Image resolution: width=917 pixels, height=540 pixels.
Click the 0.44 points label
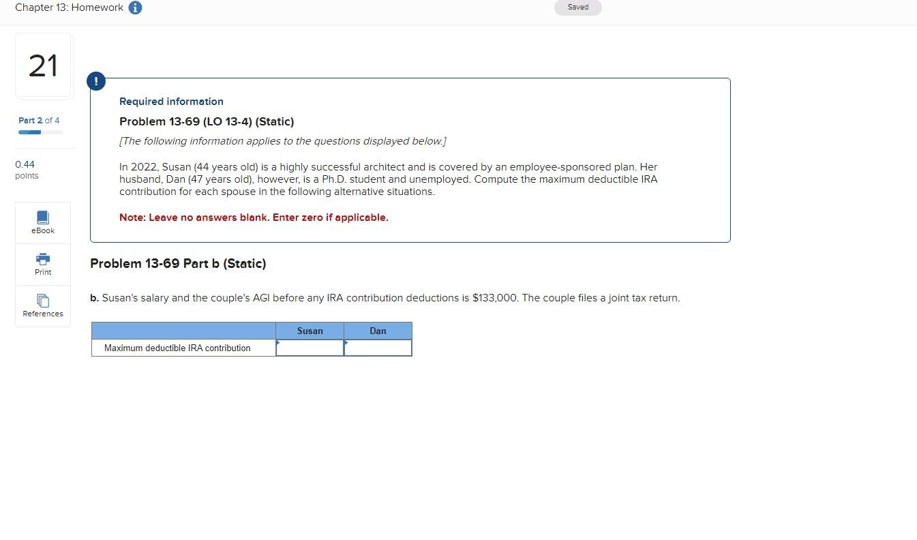pyautogui.click(x=26, y=169)
